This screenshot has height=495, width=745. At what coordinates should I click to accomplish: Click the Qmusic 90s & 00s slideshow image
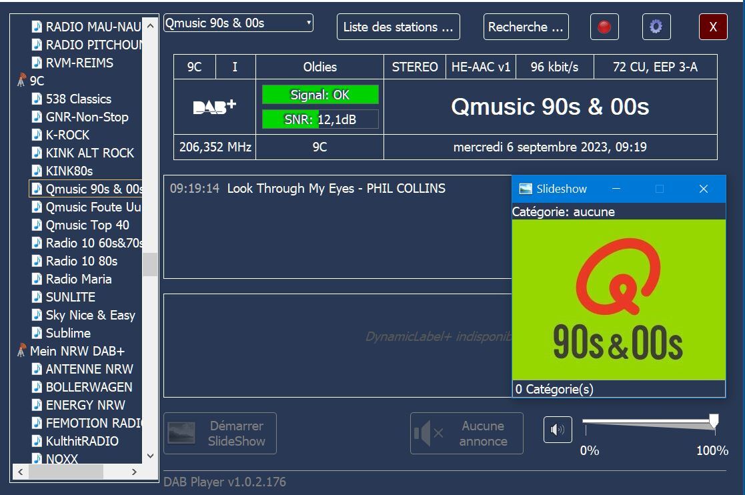coord(619,300)
